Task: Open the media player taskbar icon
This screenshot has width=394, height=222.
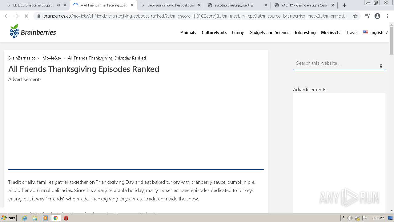Action: point(45,218)
